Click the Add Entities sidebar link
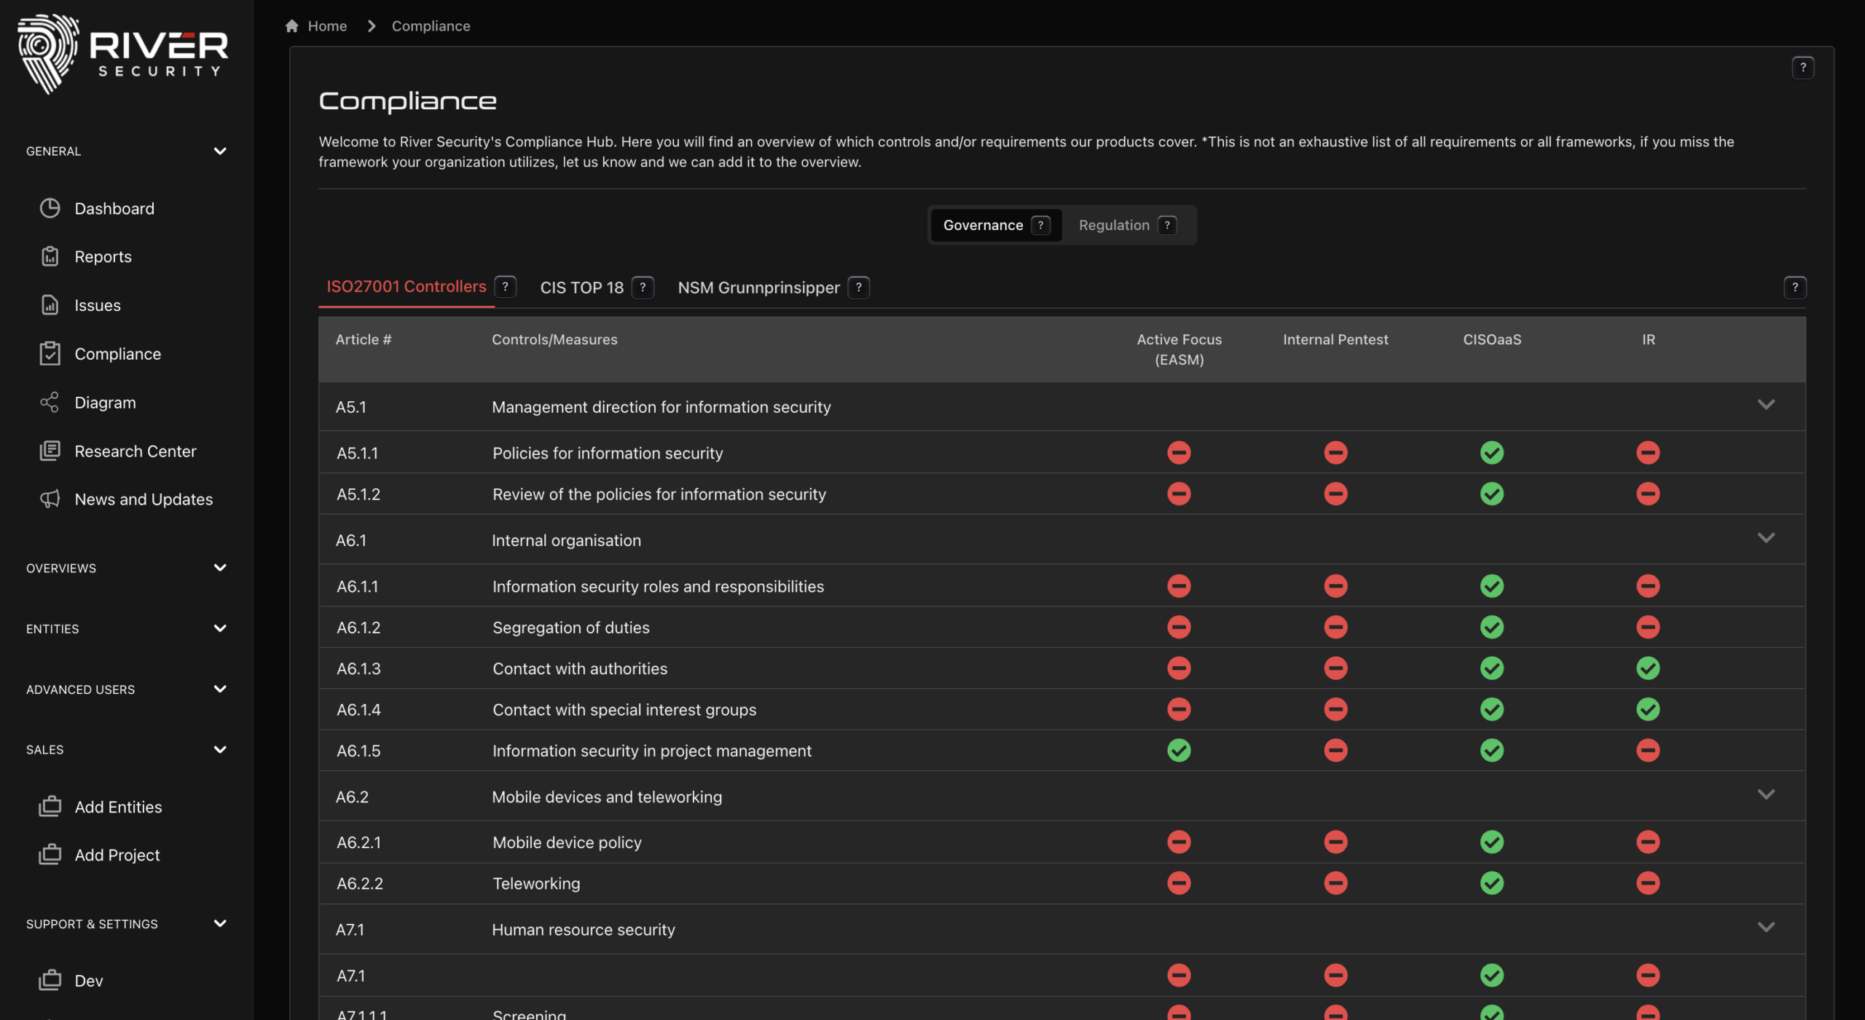Viewport: 1865px width, 1020px height. click(x=118, y=807)
